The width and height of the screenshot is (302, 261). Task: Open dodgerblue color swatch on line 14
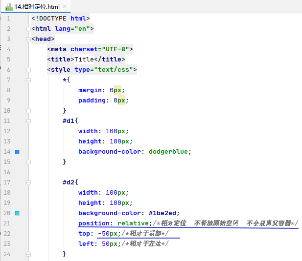[x=17, y=152]
